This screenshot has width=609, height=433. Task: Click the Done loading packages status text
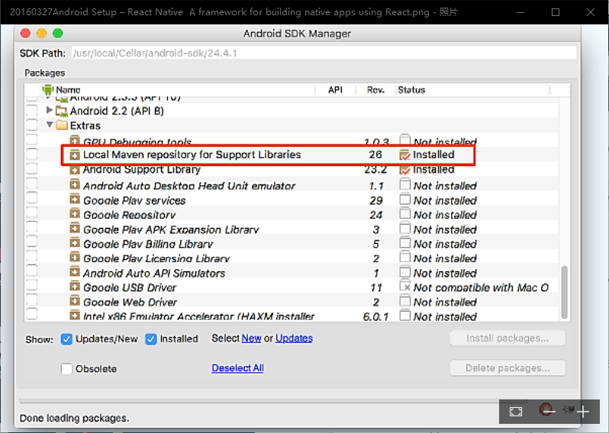tap(74, 419)
